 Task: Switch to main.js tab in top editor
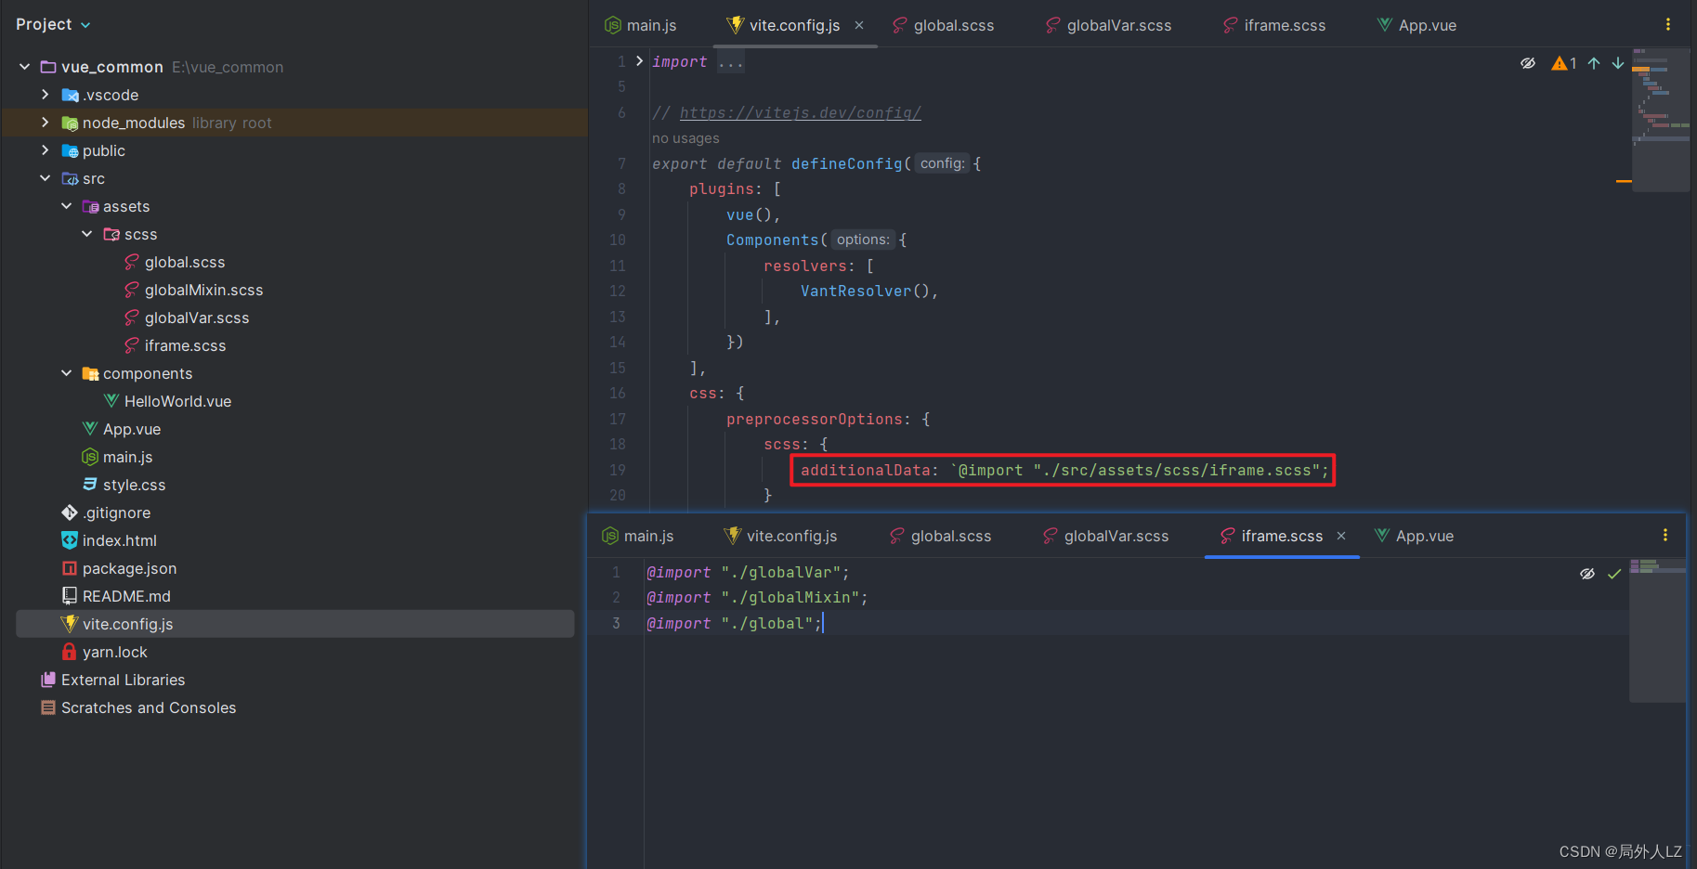pyautogui.click(x=641, y=25)
